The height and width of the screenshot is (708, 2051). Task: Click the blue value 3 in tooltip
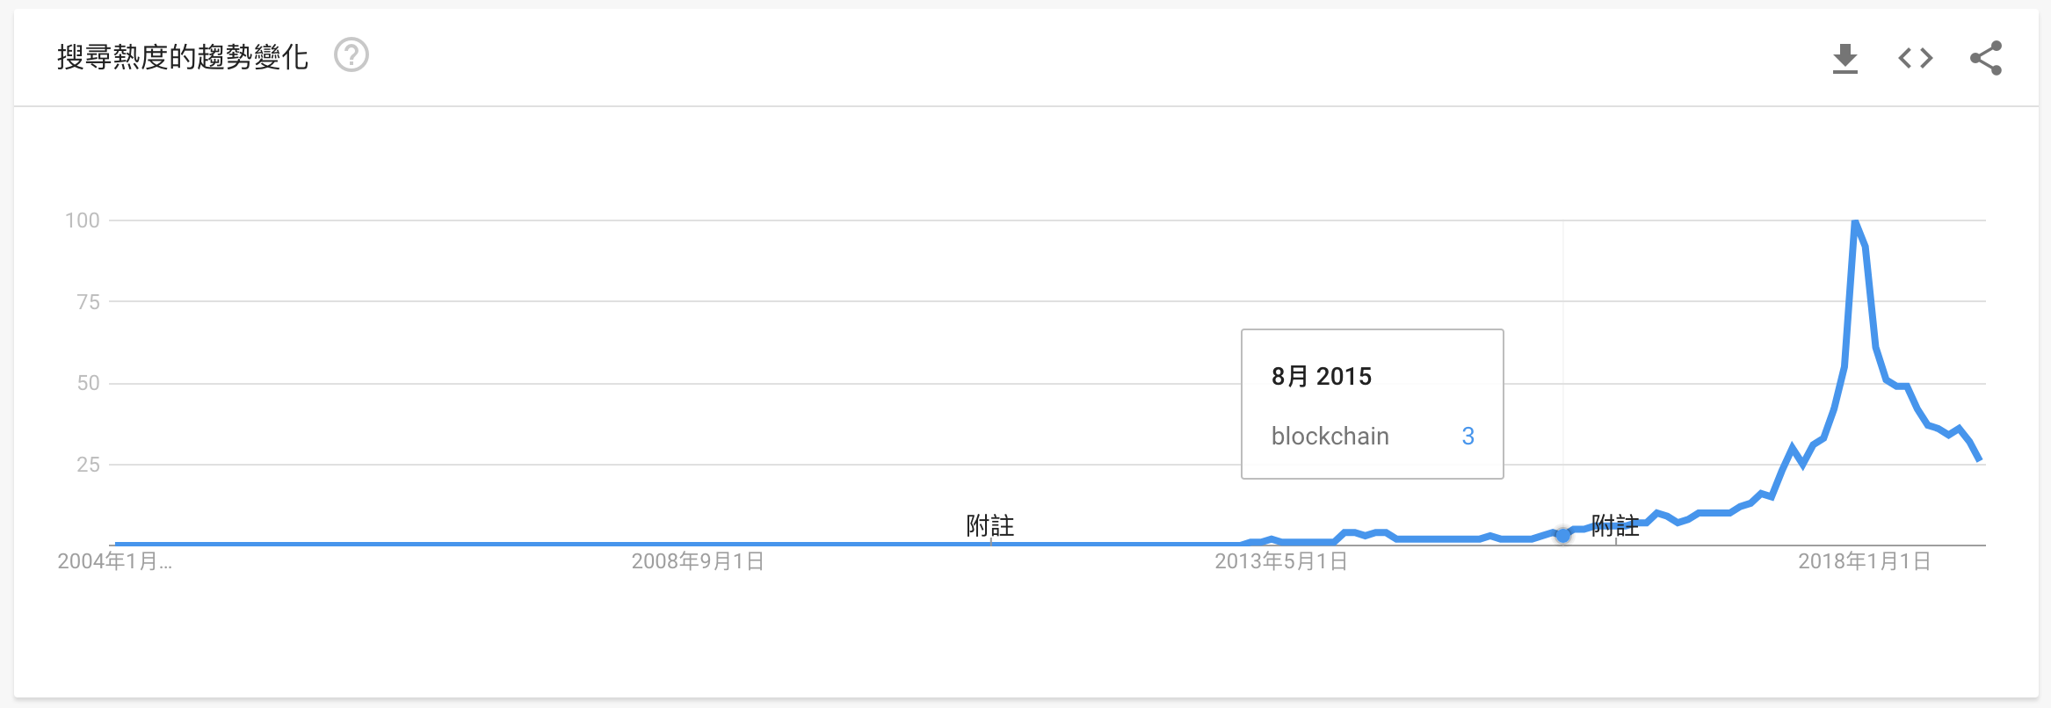1468,437
